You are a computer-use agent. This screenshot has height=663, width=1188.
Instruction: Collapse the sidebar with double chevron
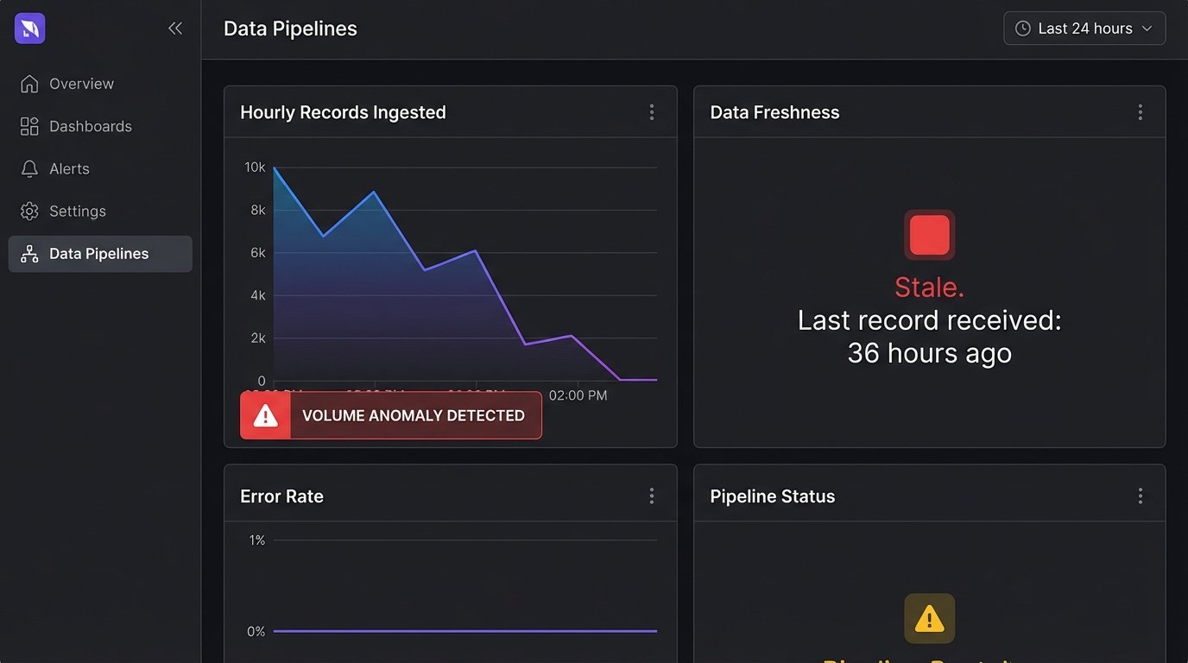(x=175, y=28)
